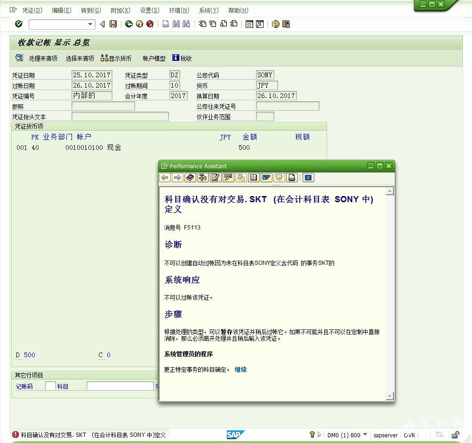Click the 记帐码 label link
Viewport: 472px width, 443px height.
24,386
